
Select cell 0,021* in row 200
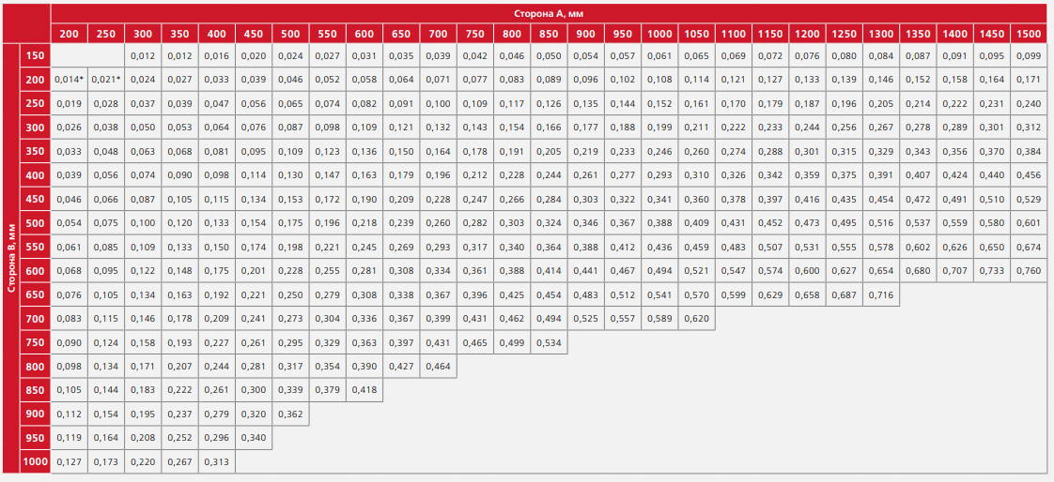pos(106,80)
